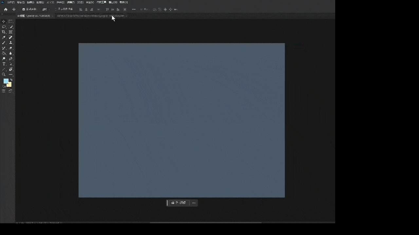Click the Home icon in options bar

point(6,9)
